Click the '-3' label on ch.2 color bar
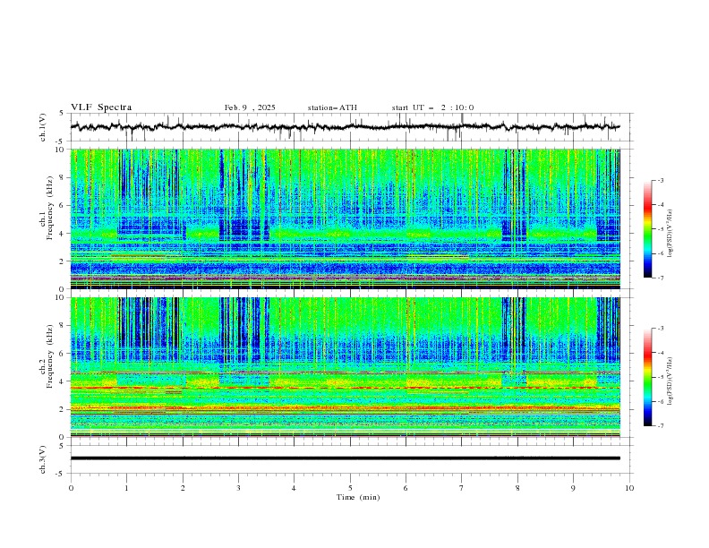 coord(660,329)
